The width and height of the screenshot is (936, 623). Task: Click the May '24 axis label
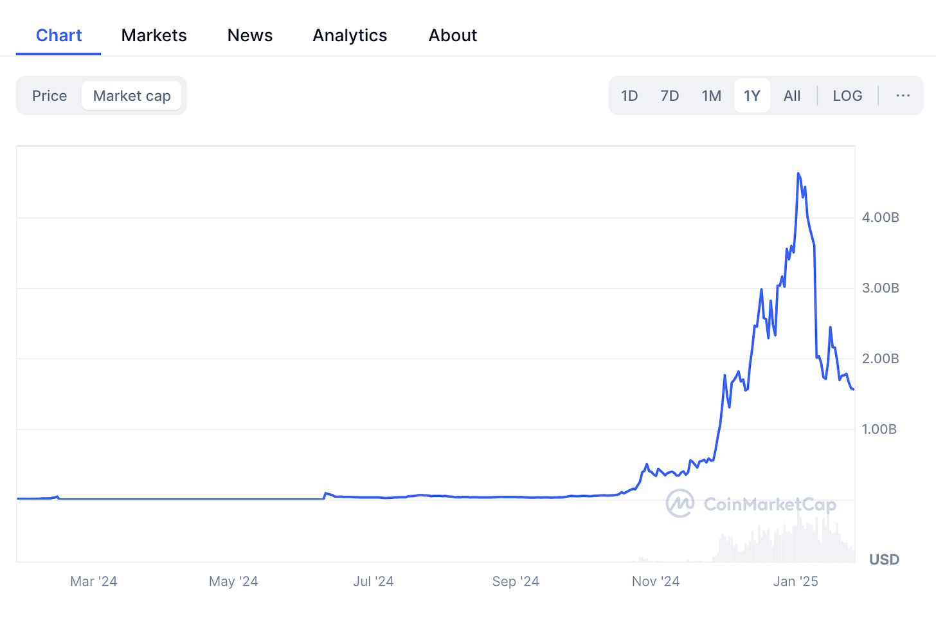[x=233, y=582]
